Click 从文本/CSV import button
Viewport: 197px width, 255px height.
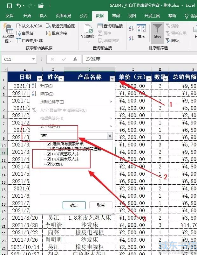pyautogui.click(x=29, y=26)
